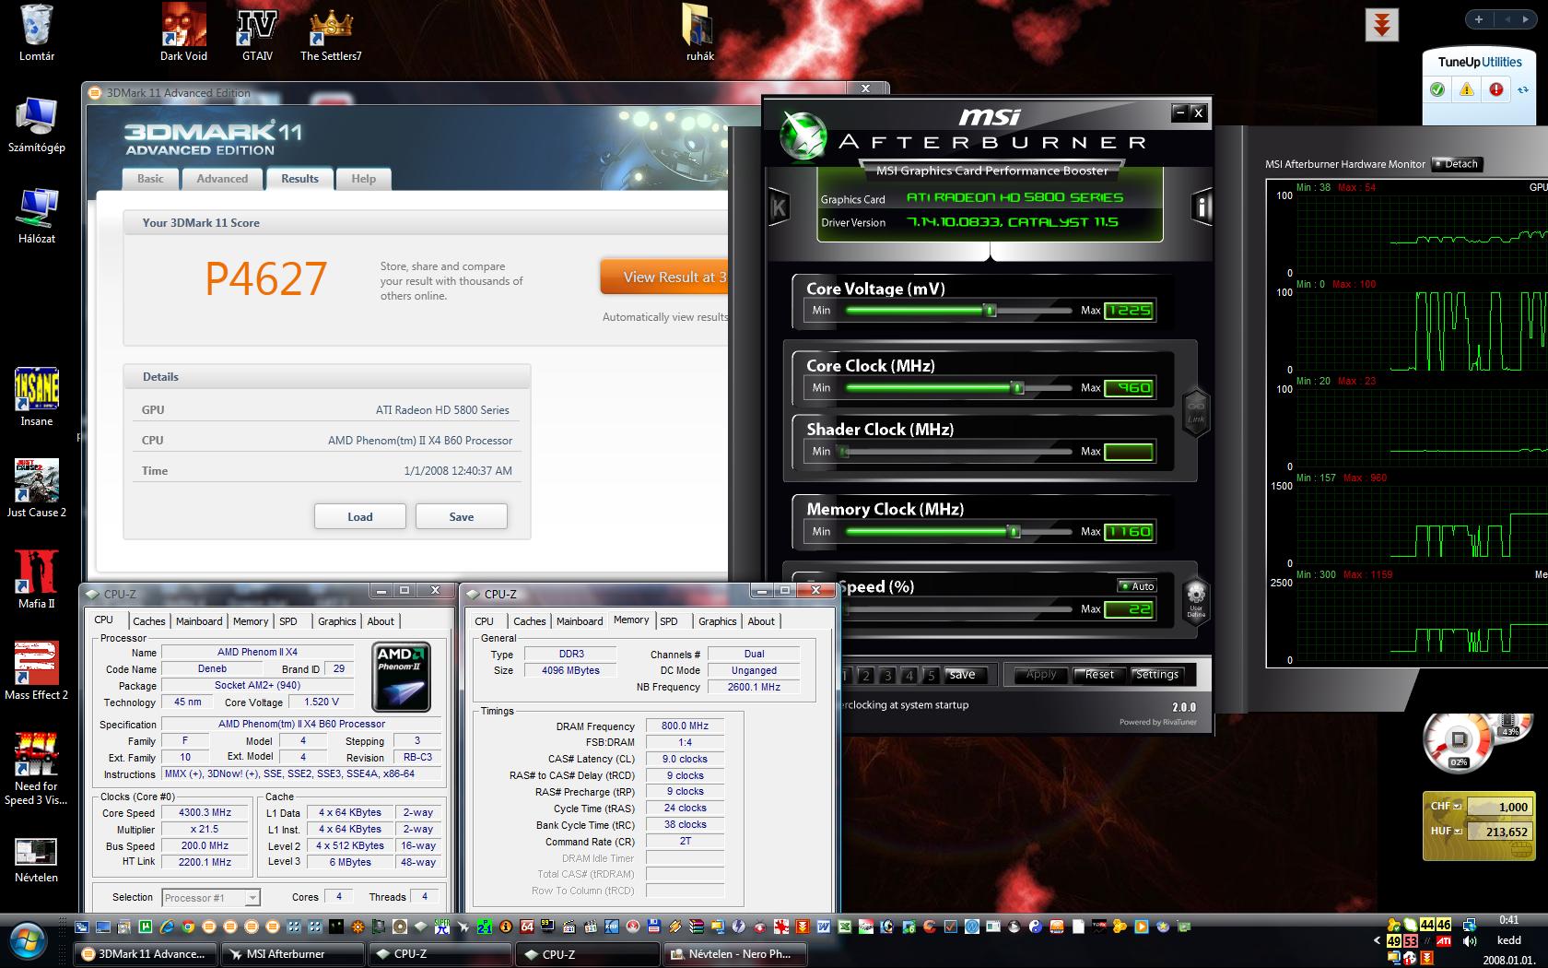Image resolution: width=1548 pixels, height=968 pixels.
Task: Open the Lomtár recycle bin icon
Action: [x=37, y=33]
